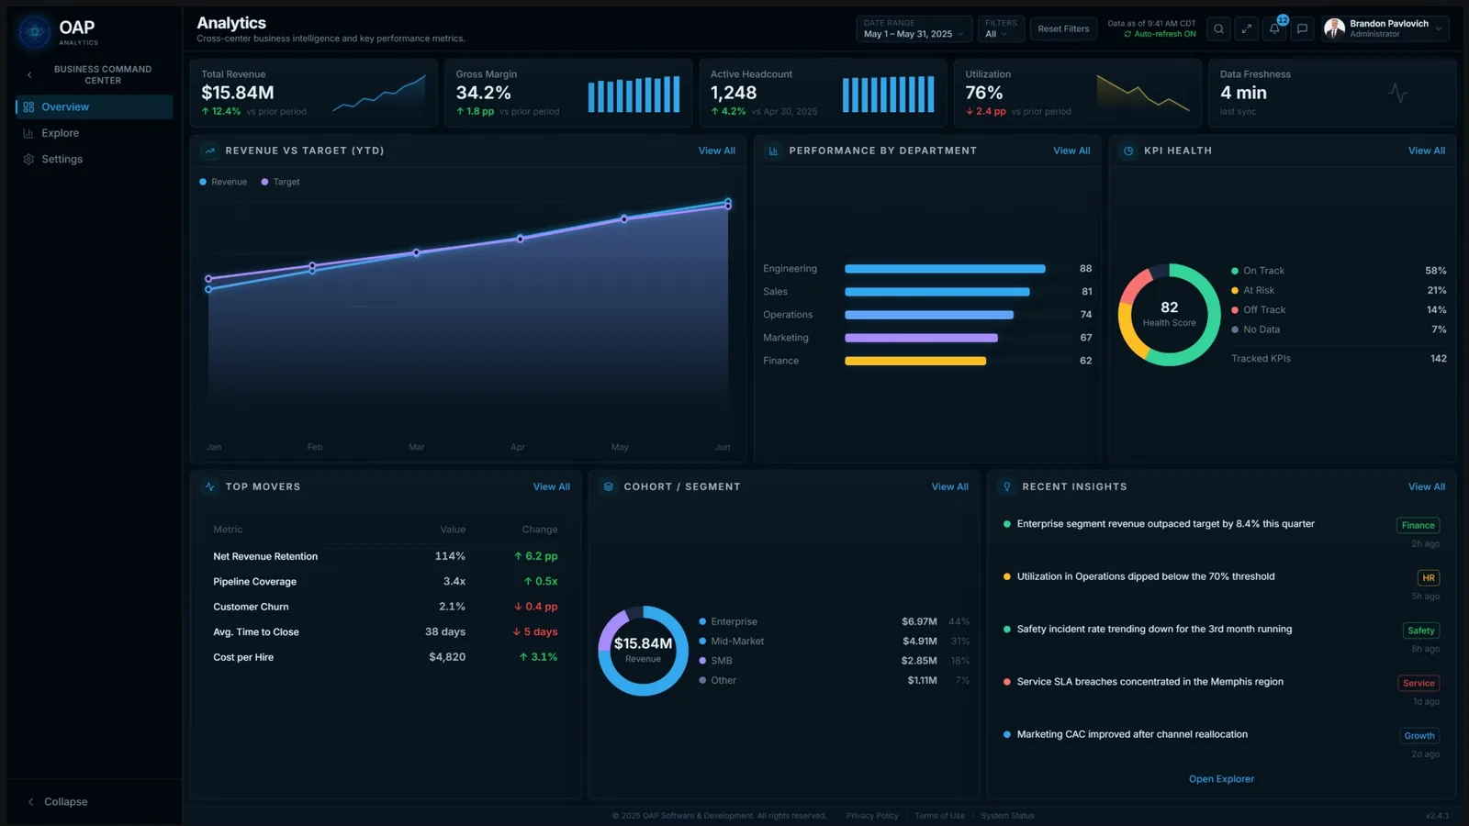The height and width of the screenshot is (826, 1469).
Task: Click the Revenue vs Target trend icon
Action: click(210, 151)
